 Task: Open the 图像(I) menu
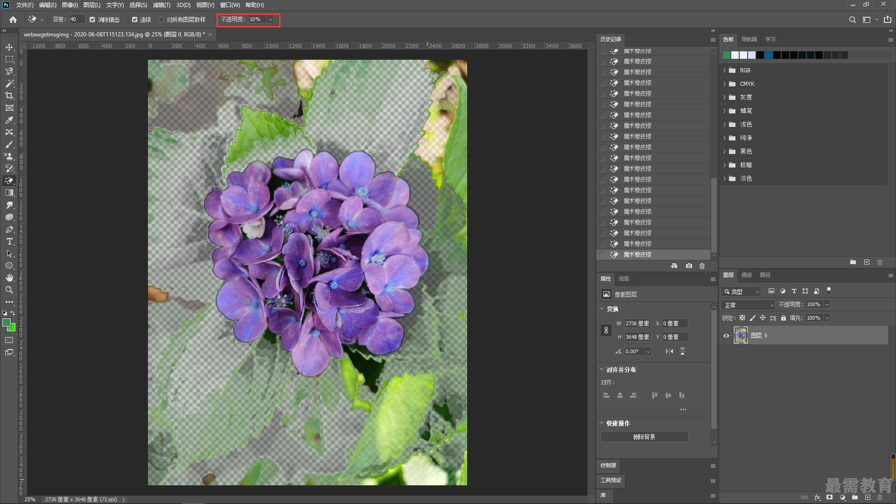[x=70, y=5]
